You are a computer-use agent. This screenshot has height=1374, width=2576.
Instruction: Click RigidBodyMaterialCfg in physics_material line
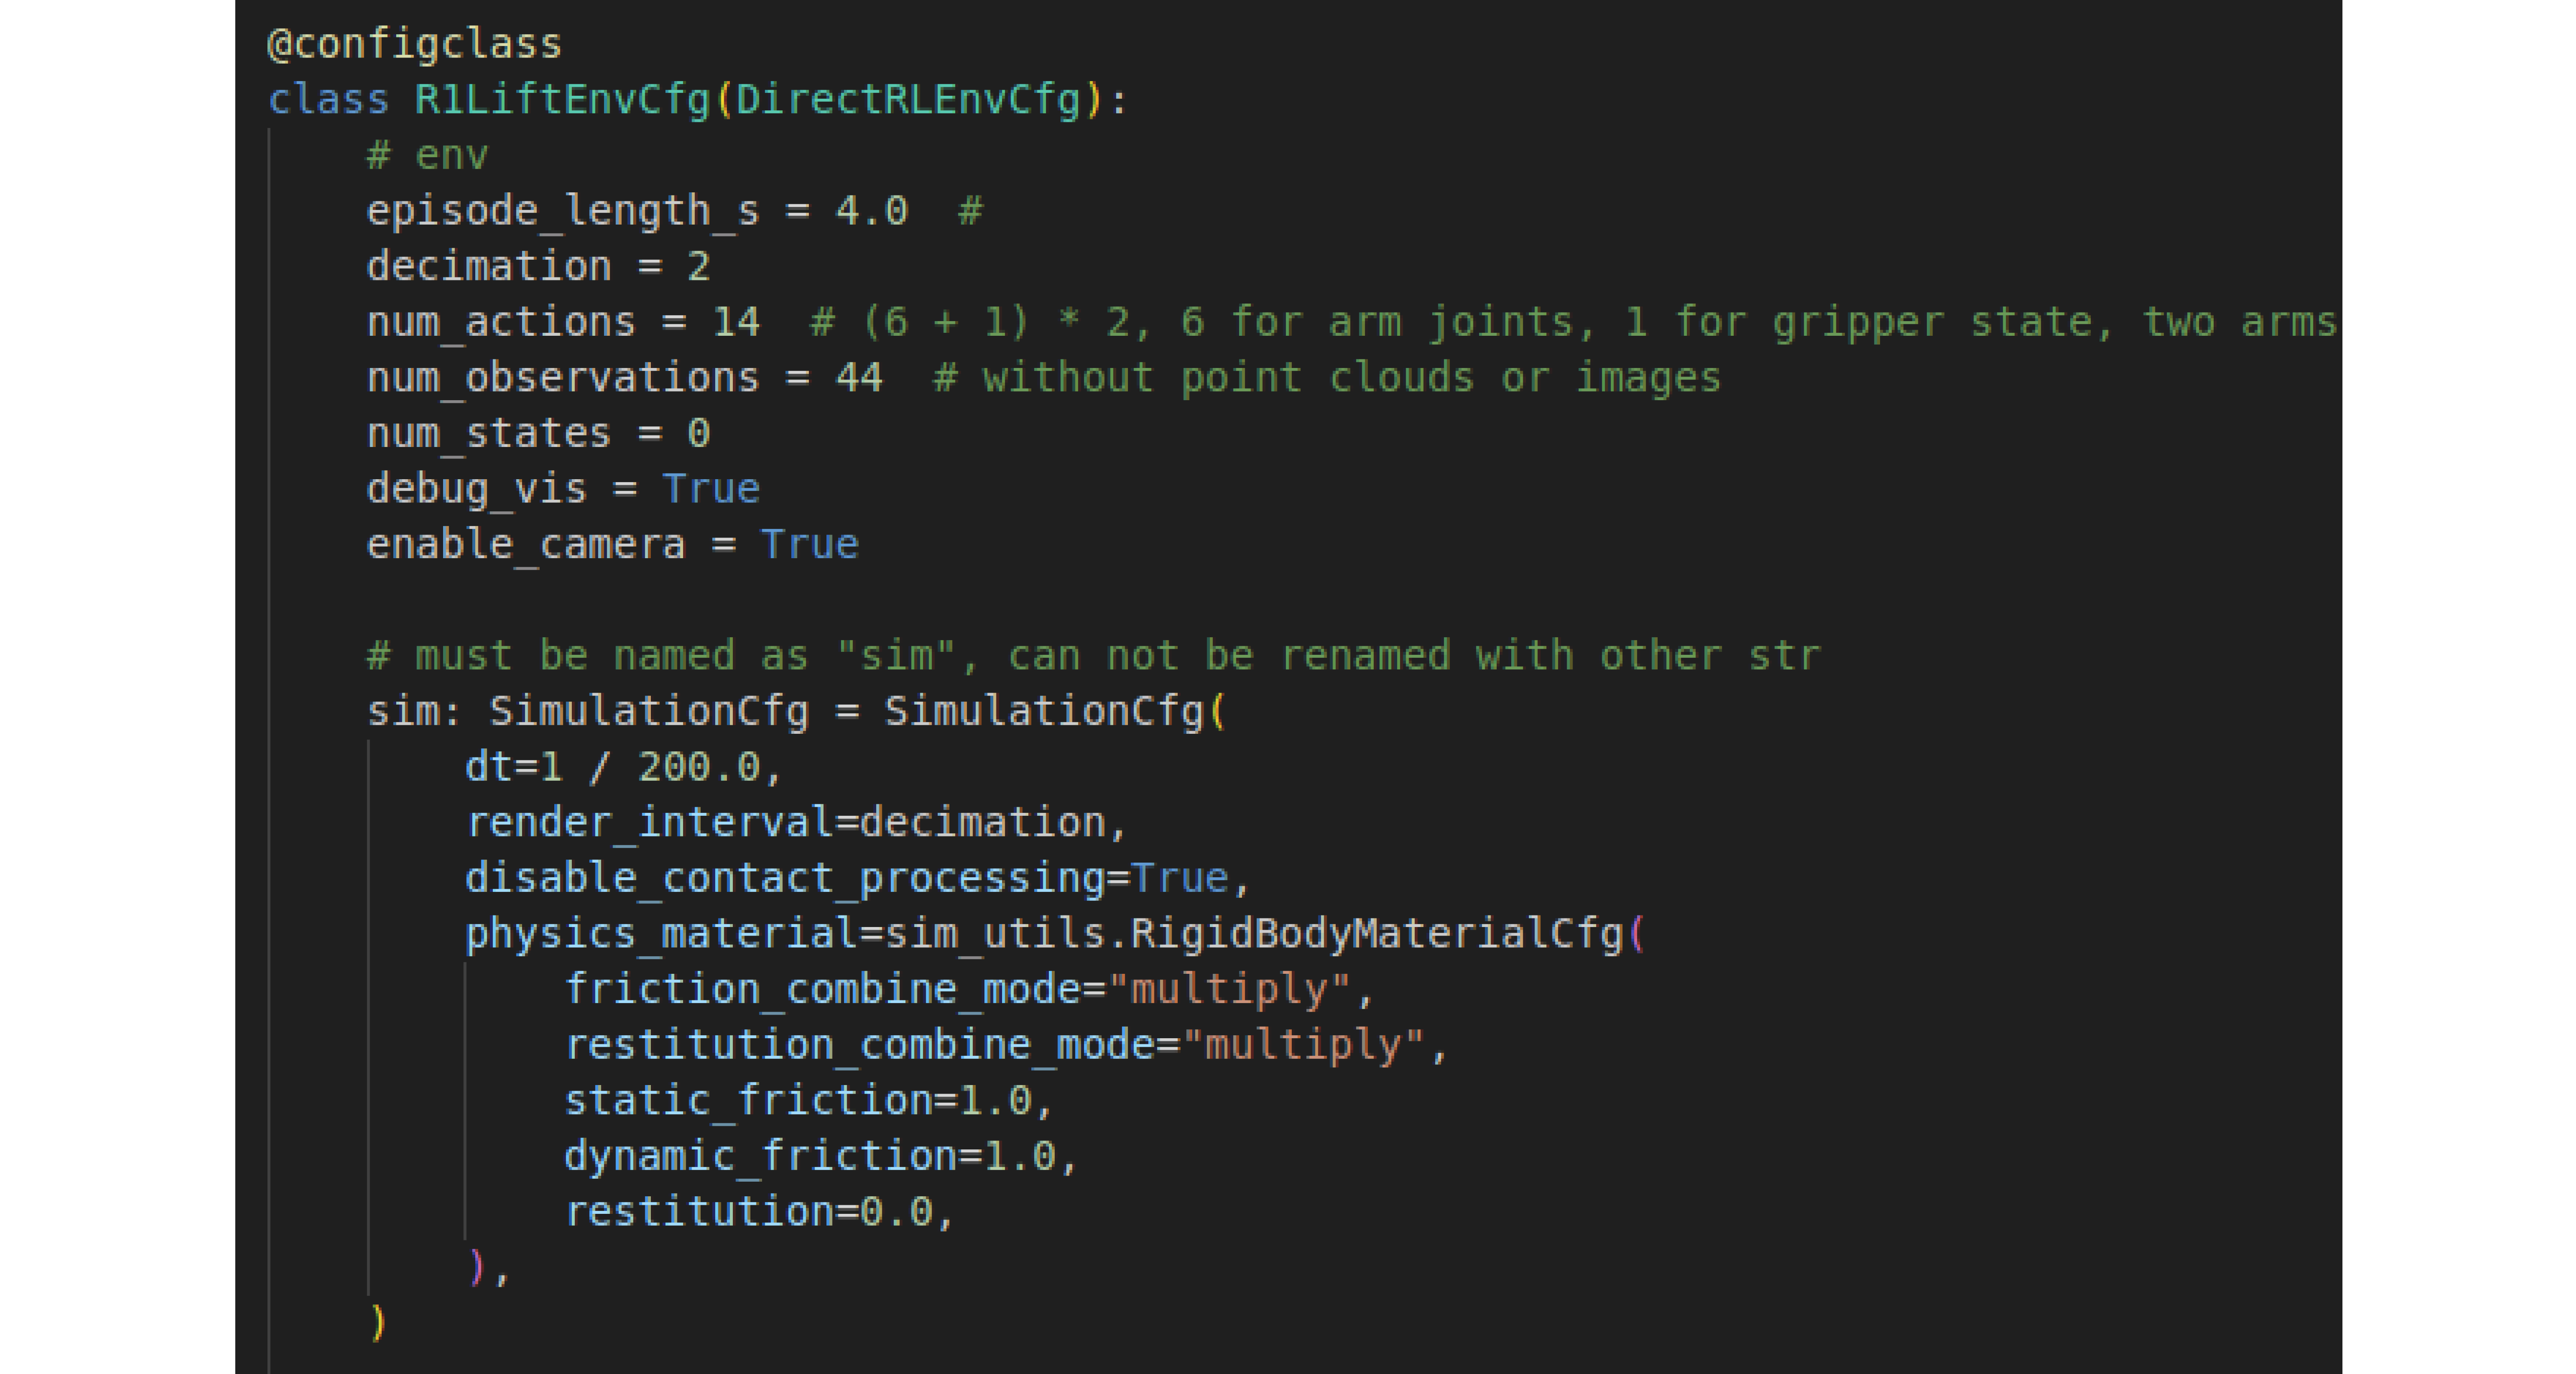(x=1376, y=934)
